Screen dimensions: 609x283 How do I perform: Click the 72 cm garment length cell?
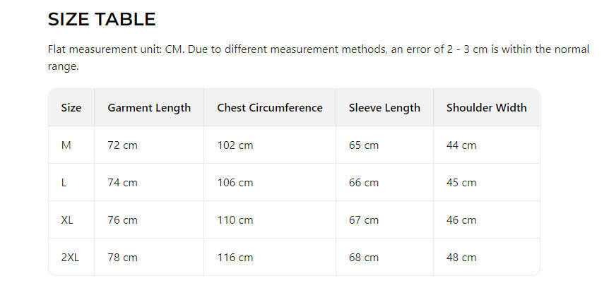click(x=122, y=145)
